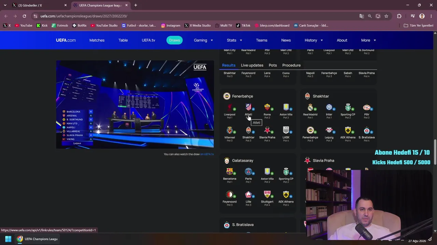Click the Chrome UEFA Champions League taskbar button
437x245 pixels.
pos(37,239)
